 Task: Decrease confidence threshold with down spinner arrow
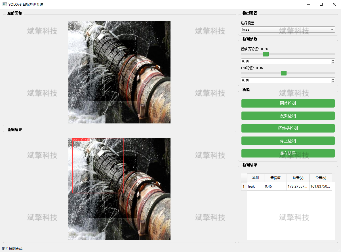pos(333,63)
